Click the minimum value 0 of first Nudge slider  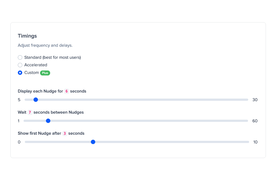[19, 142]
